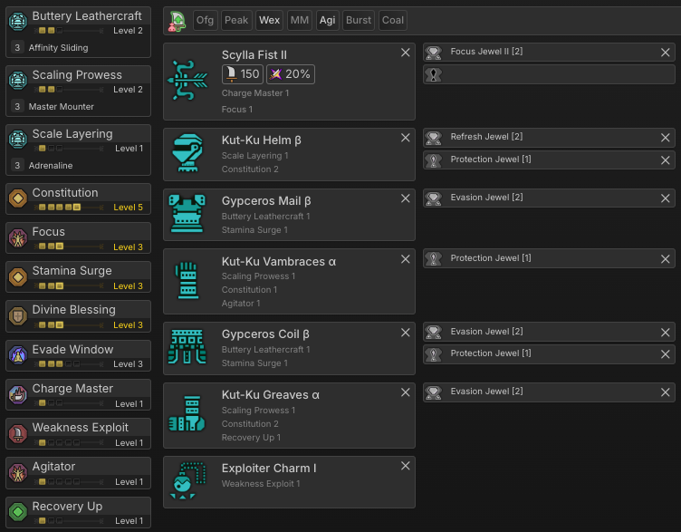
Task: Select the Gypceros Mail β chest icon
Action: tap(188, 215)
